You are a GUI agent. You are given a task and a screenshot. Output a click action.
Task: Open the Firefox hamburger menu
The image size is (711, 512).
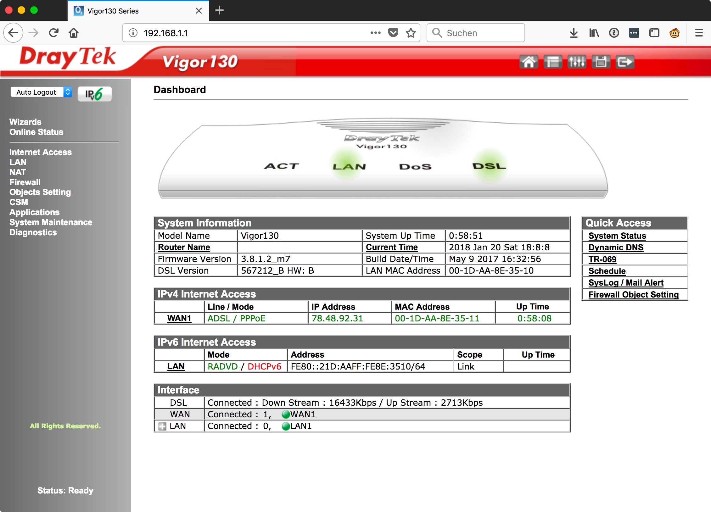coord(699,33)
